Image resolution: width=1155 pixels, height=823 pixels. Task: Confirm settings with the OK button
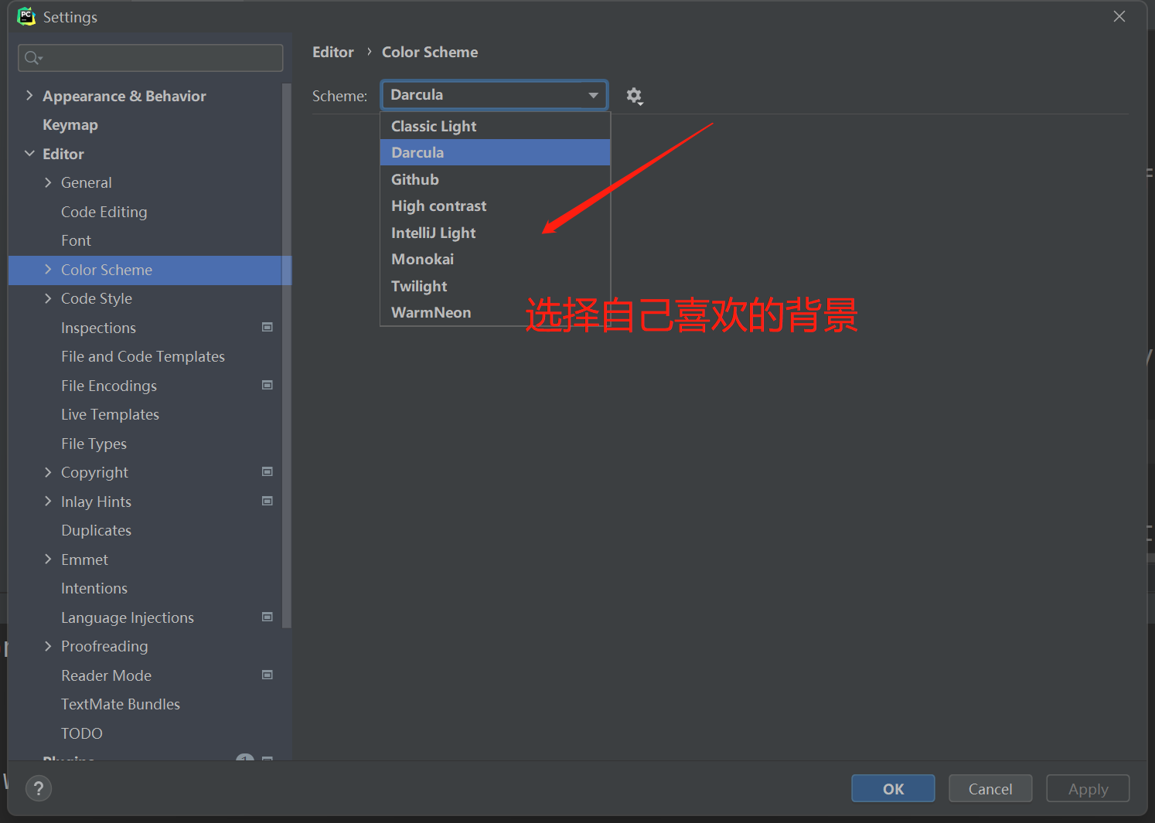click(x=893, y=788)
